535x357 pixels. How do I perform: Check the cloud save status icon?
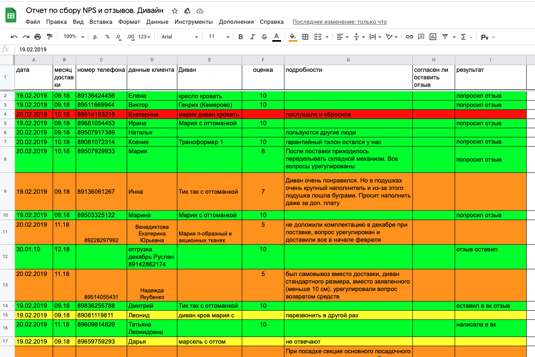(200, 11)
